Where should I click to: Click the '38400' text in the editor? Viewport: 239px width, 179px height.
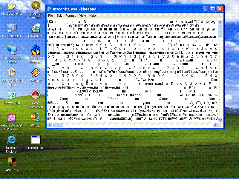[101, 76]
